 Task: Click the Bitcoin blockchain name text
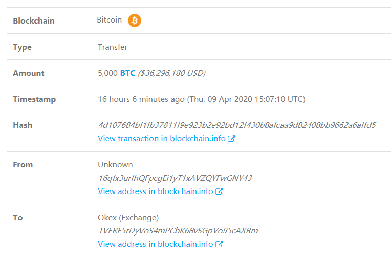pyautogui.click(x=109, y=20)
